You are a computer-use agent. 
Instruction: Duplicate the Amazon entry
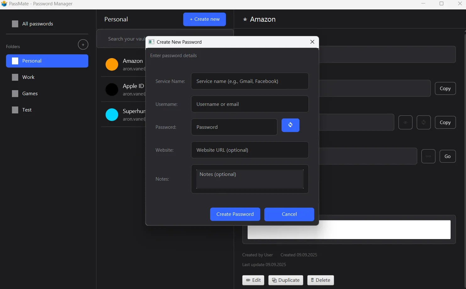coord(286,280)
